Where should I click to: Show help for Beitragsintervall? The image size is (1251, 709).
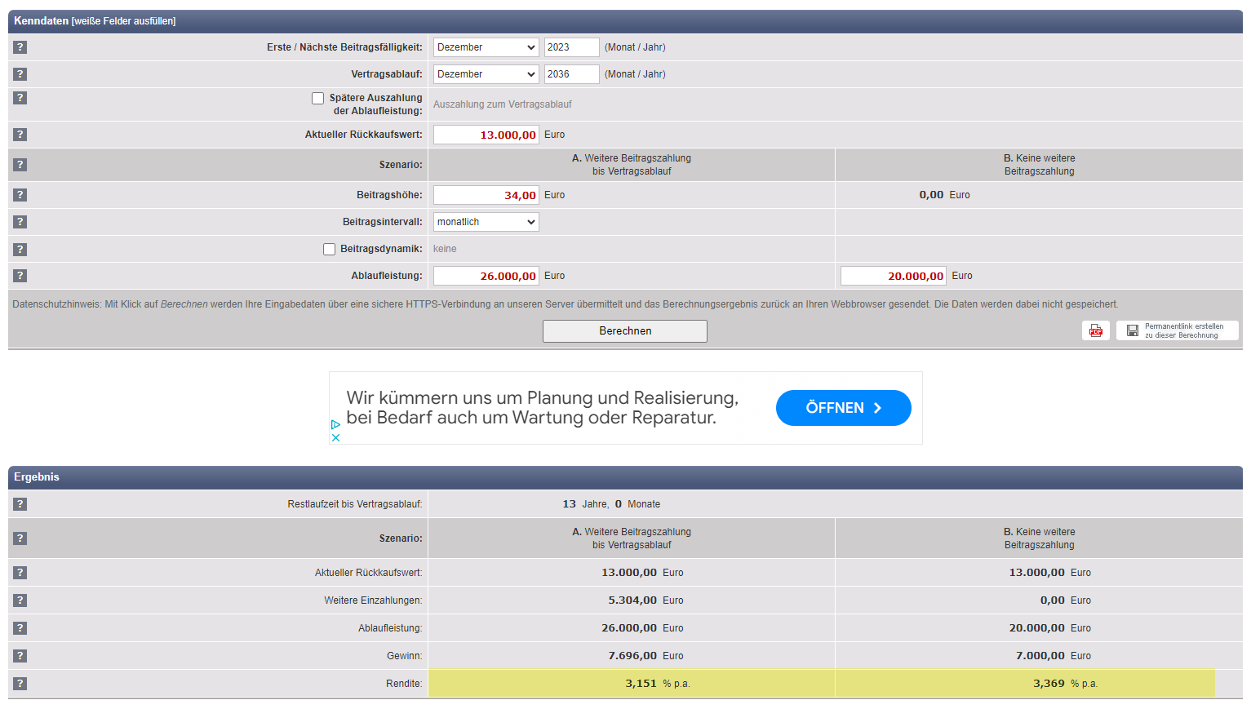click(20, 222)
